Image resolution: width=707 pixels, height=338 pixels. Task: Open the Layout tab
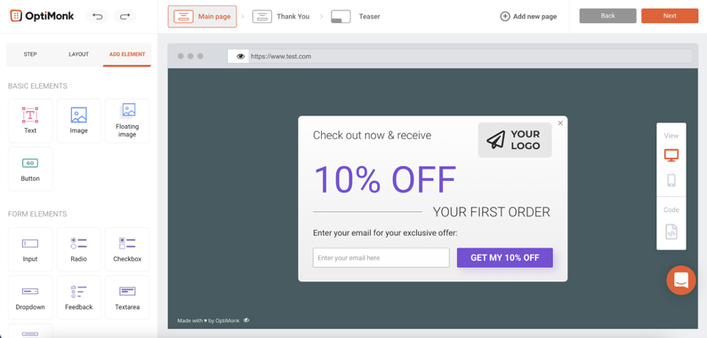pos(79,54)
